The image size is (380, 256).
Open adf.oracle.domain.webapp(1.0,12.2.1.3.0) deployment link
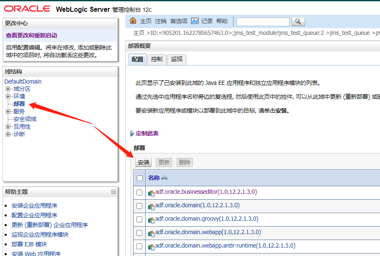208,232
